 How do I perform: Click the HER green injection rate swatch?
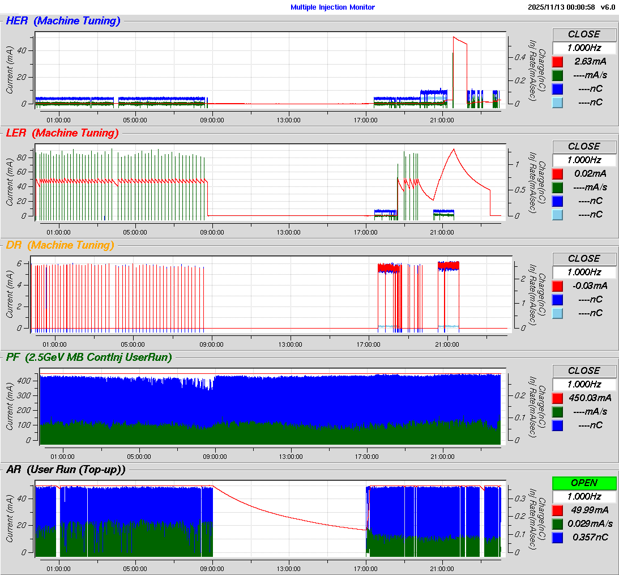(x=558, y=75)
